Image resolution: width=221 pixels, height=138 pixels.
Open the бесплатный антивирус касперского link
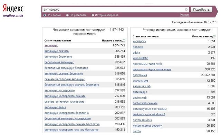[x=68, y=118]
